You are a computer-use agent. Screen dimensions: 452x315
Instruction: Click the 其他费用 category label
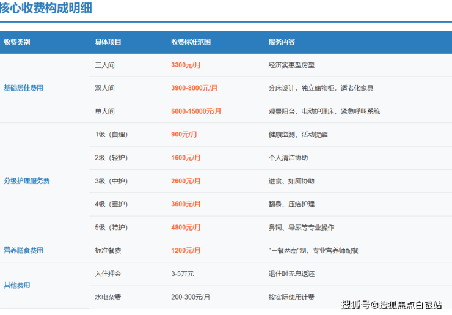point(17,285)
